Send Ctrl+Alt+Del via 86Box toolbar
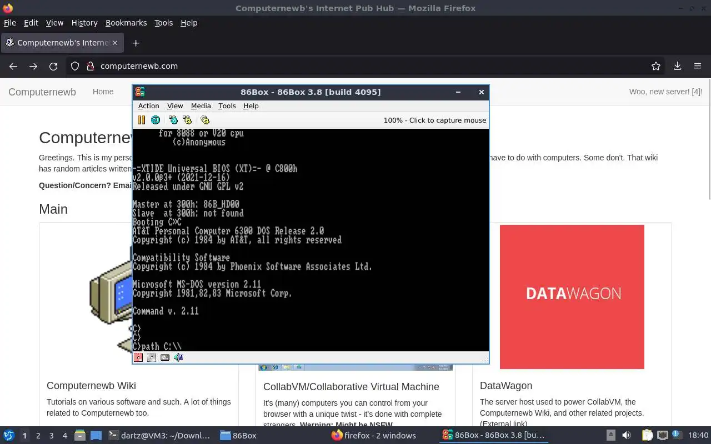 coord(173,120)
